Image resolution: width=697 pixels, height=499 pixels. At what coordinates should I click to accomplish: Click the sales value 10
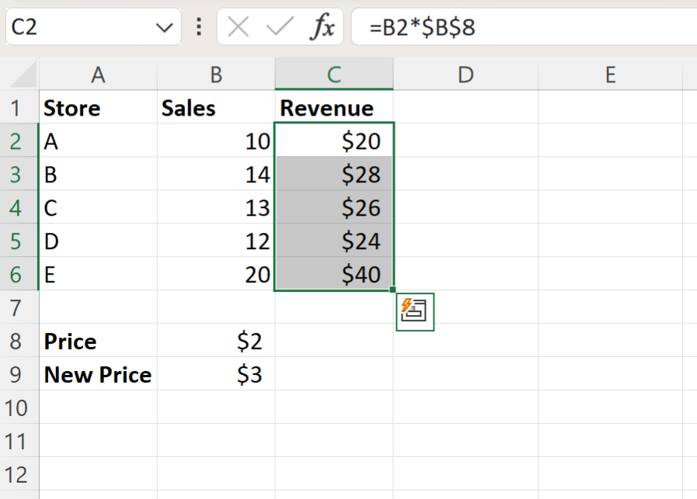(216, 141)
